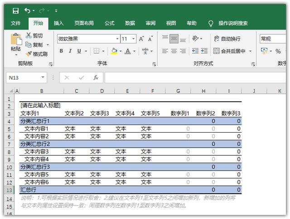Open the 剪贴板 dialog launcher
290x219 pixels.
click(x=51, y=64)
